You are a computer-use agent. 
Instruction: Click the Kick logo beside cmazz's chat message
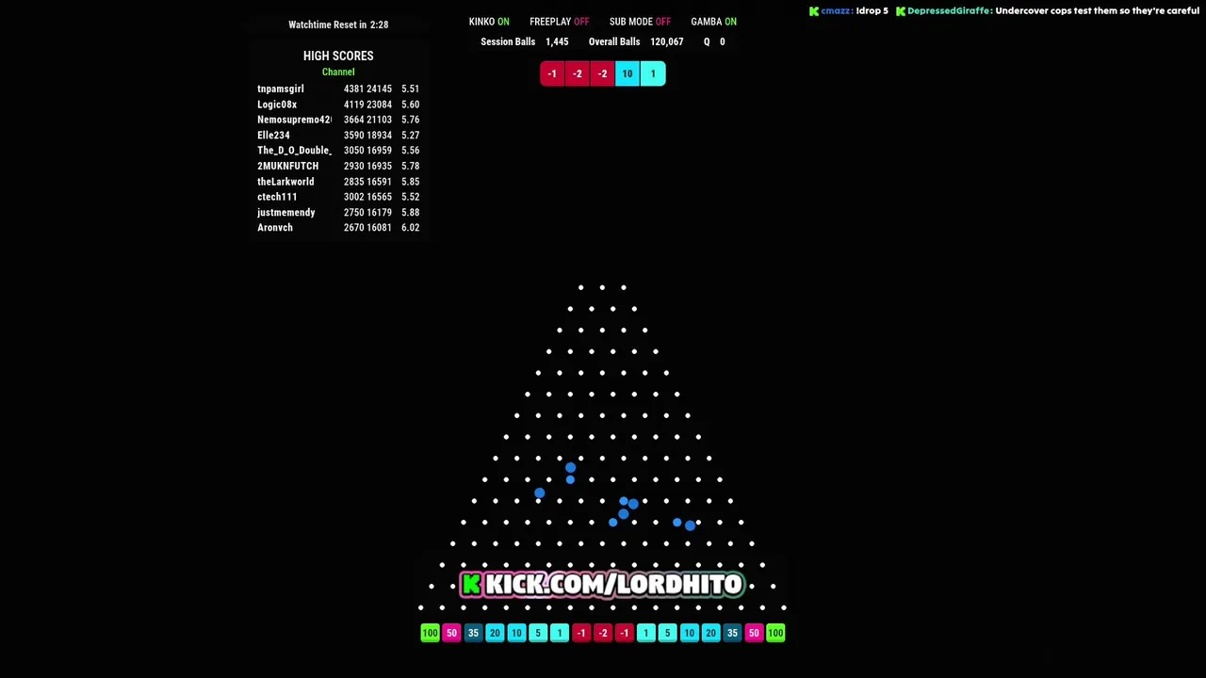(x=814, y=11)
